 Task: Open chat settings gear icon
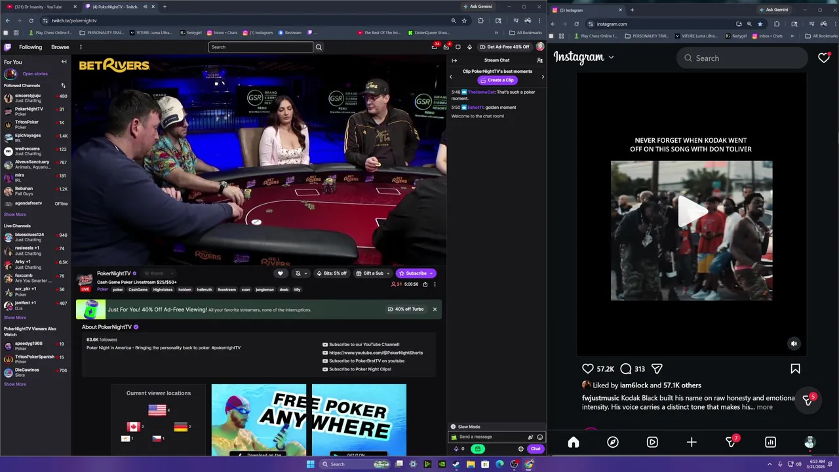tap(521, 449)
